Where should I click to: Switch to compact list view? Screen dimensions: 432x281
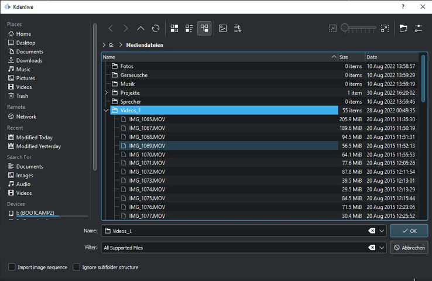click(x=189, y=28)
